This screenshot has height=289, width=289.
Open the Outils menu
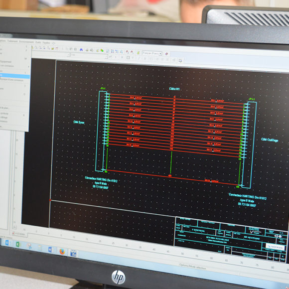coord(38,42)
